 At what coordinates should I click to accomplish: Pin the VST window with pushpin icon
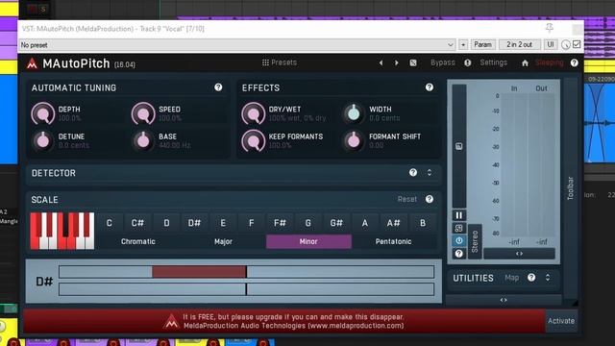click(550, 28)
